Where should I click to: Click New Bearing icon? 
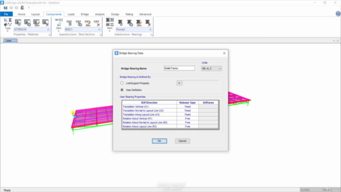(120, 22)
